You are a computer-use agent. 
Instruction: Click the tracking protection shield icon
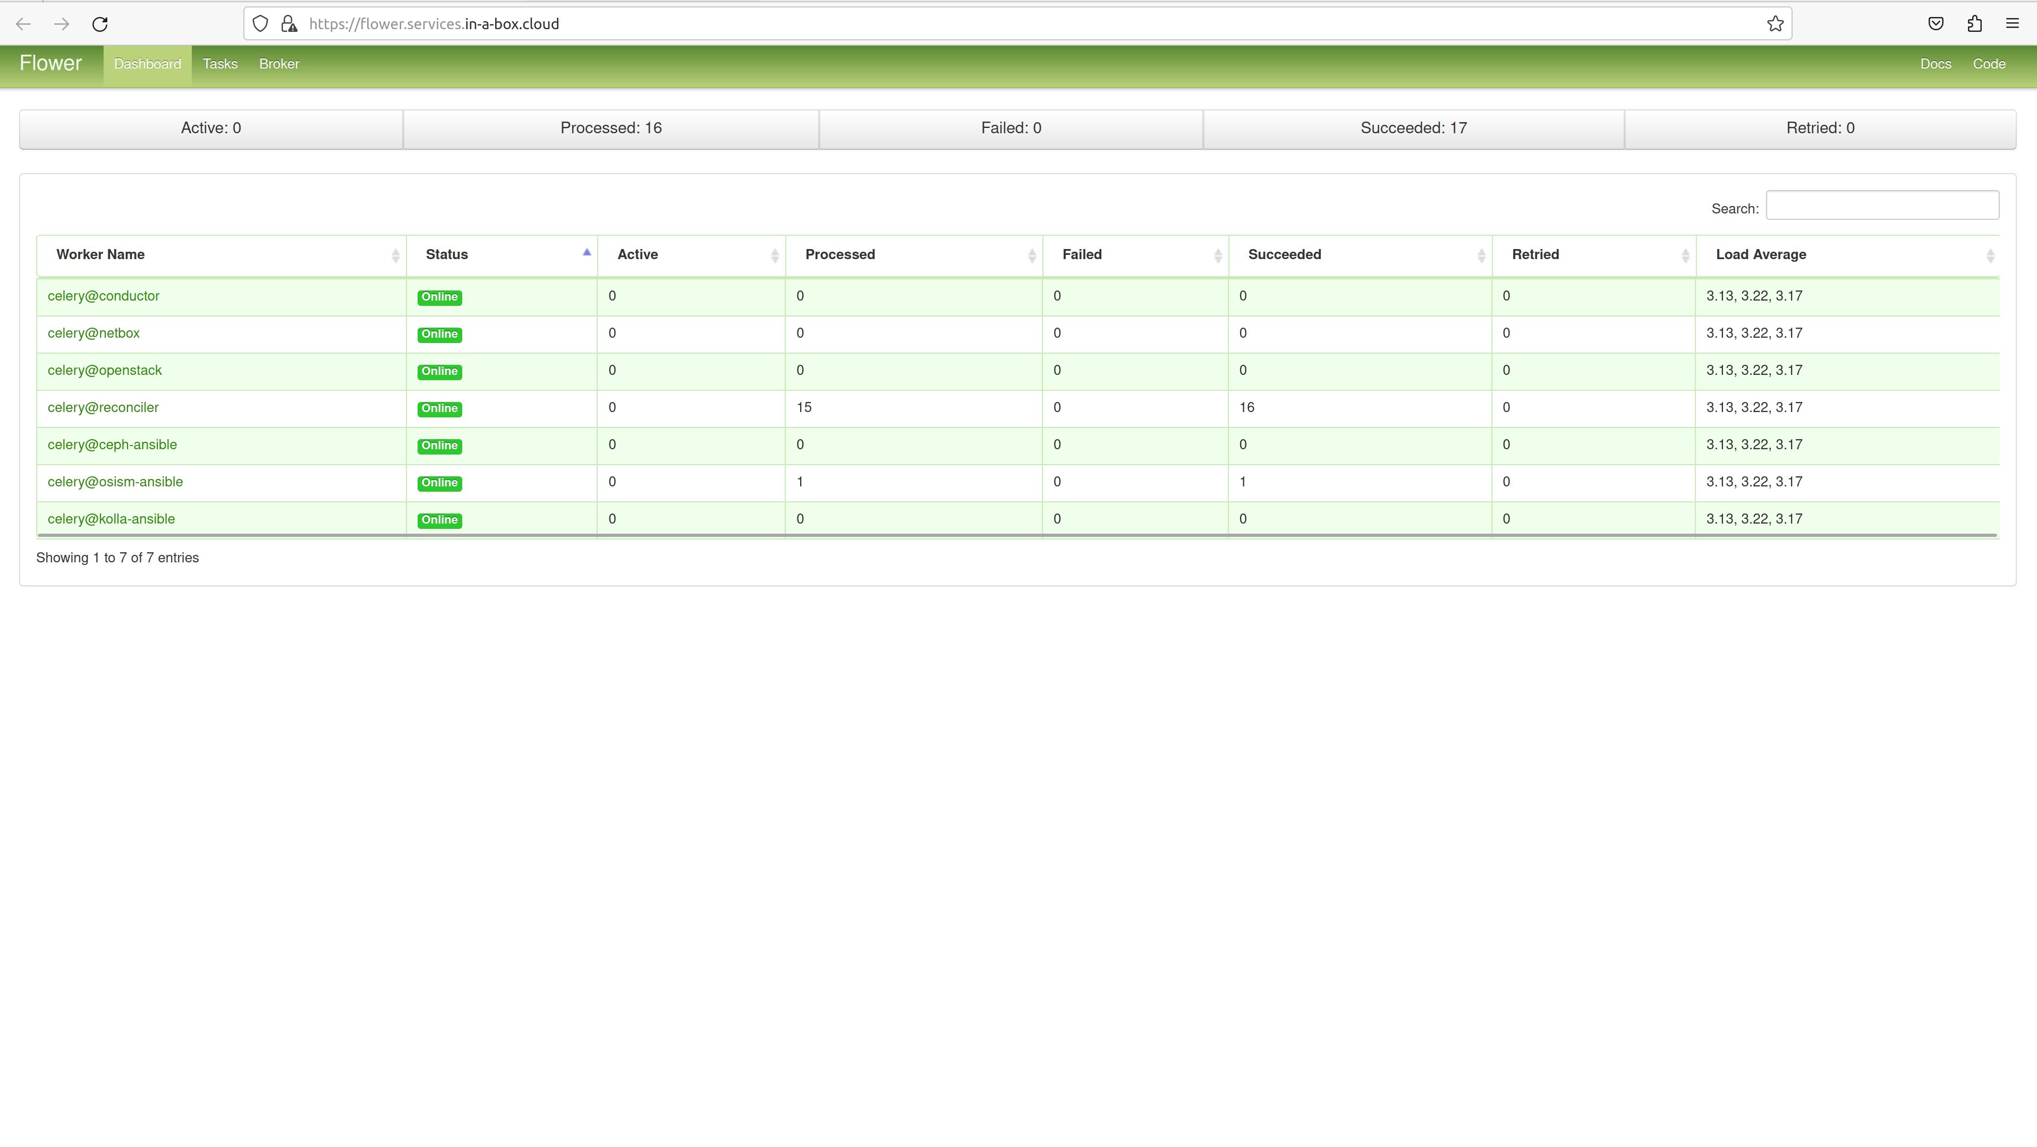260,24
